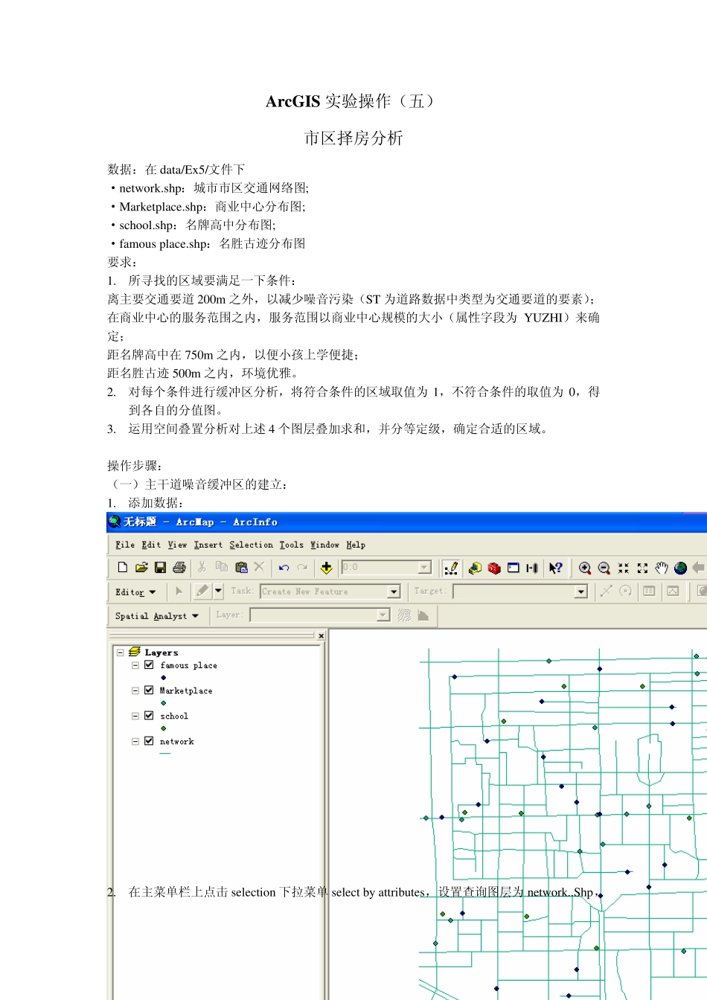This screenshot has width=707, height=1000.
Task: Open the File menu
Action: click(125, 545)
